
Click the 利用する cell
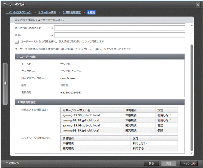coord(154,148)
